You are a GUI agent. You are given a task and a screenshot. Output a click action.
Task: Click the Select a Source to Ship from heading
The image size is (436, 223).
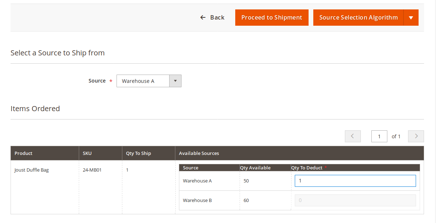pos(58,53)
